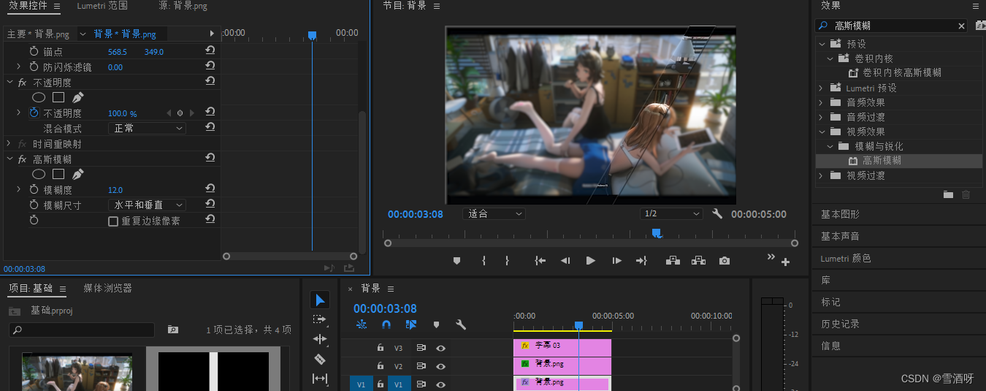Switch to 媒体浏览器 tab
This screenshot has width=986, height=391.
pyautogui.click(x=107, y=288)
